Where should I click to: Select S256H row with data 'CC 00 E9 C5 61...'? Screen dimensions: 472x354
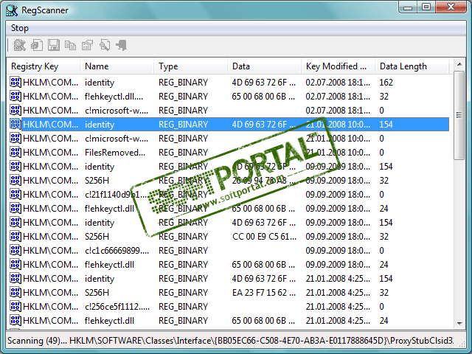coord(229,237)
